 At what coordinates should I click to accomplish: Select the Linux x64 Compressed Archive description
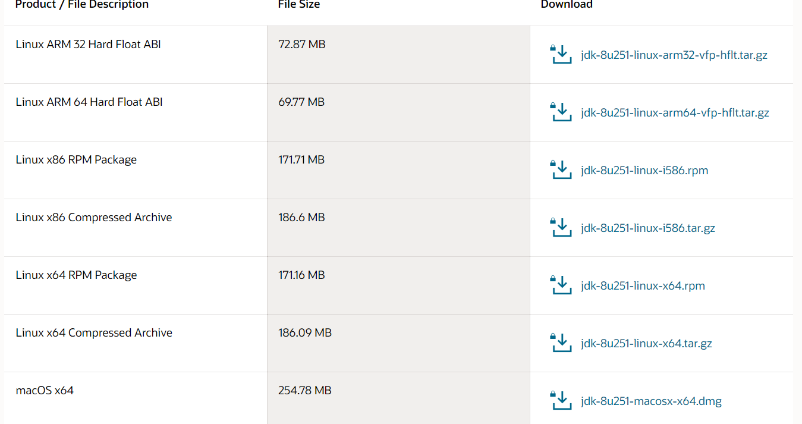click(94, 333)
